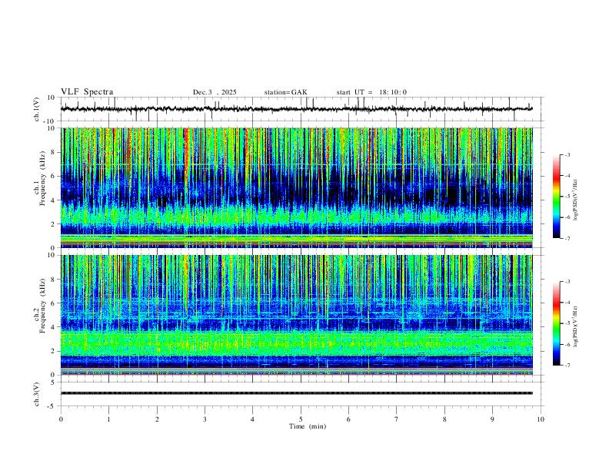Click the ch.2 colorbar log(PSD) label
The width and height of the screenshot is (609, 470).
(x=575, y=327)
